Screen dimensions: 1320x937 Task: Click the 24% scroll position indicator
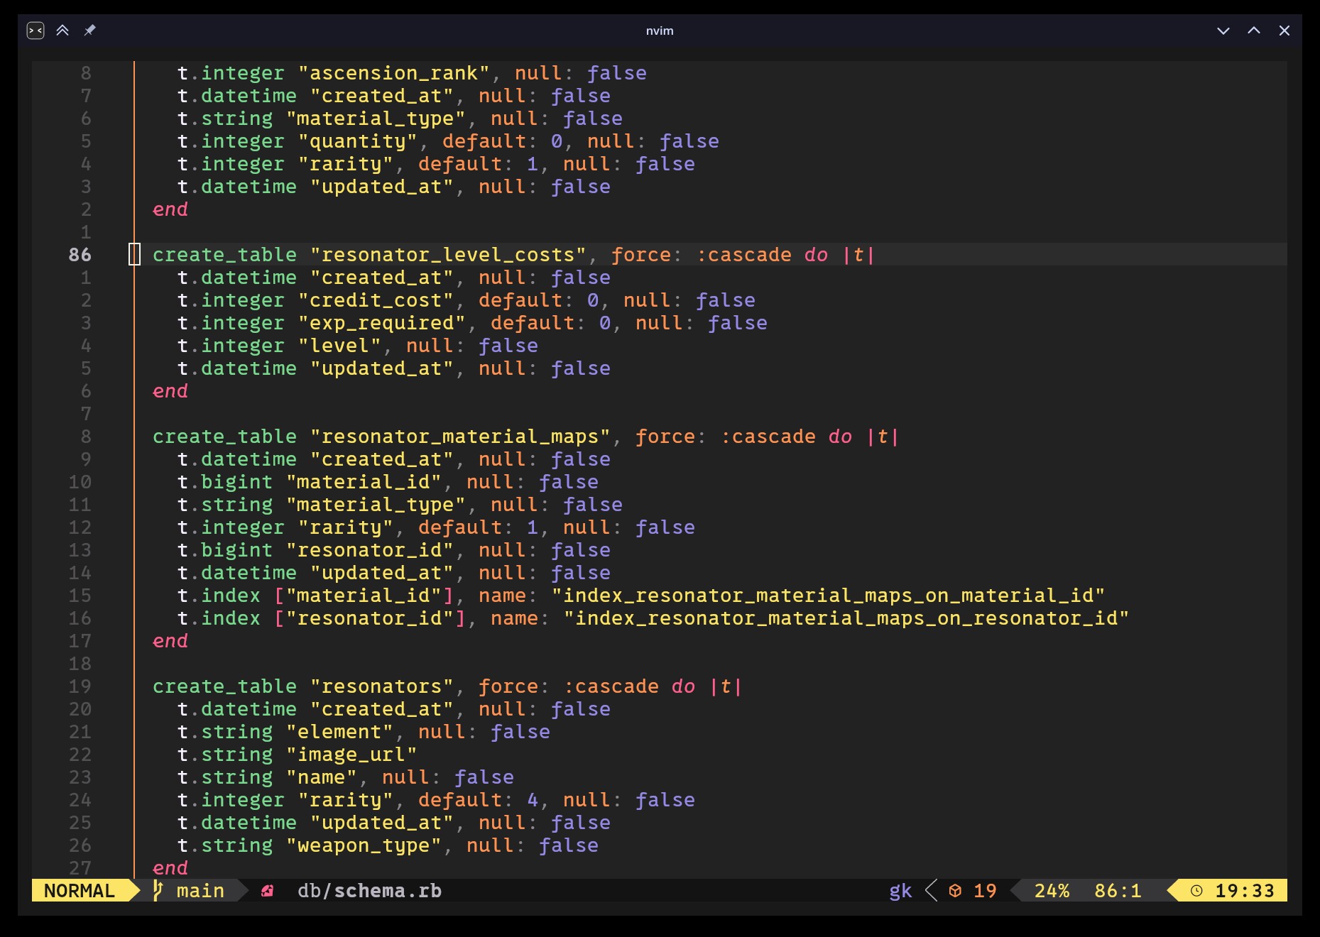[x=1052, y=891]
